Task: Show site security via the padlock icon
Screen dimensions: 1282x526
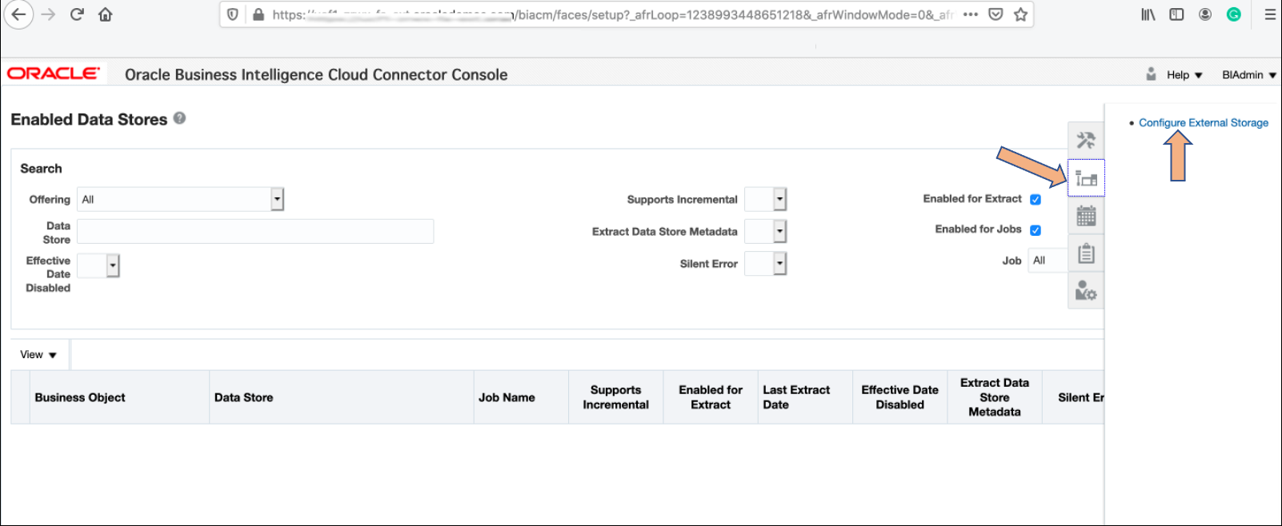Action: pyautogui.click(x=258, y=14)
